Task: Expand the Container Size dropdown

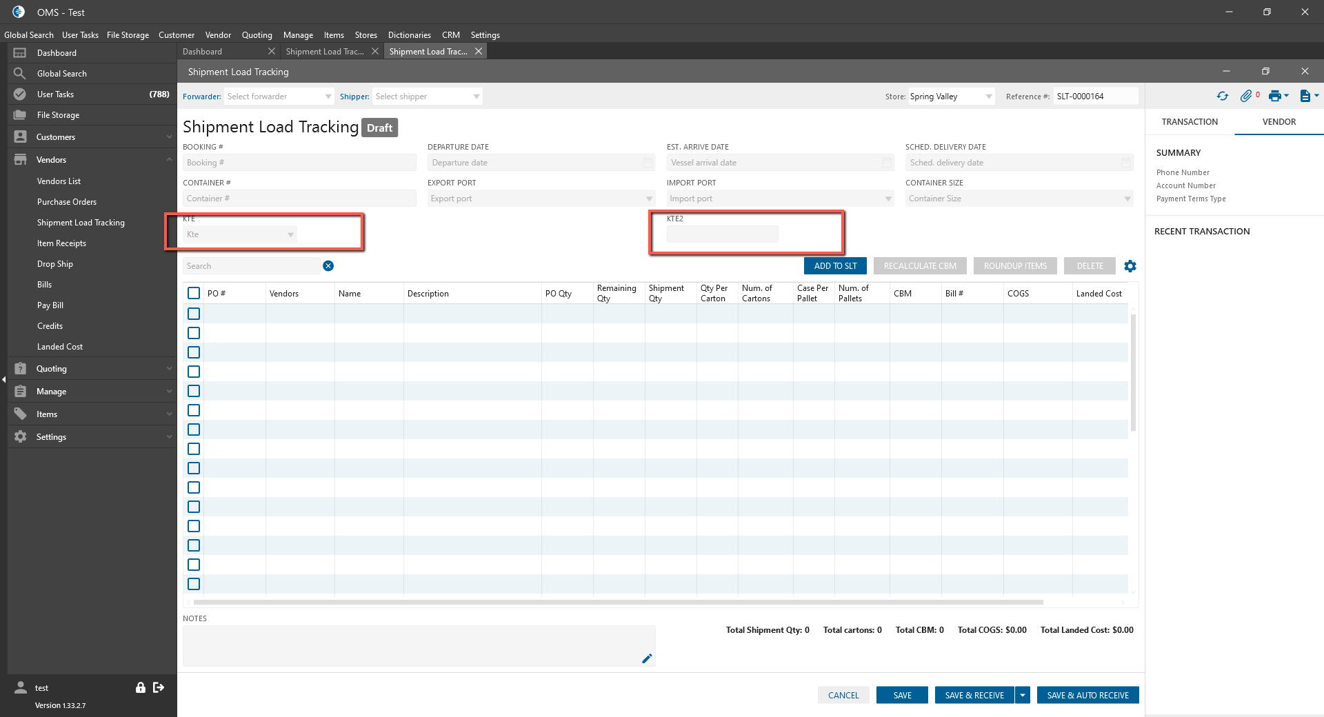Action: click(x=1019, y=199)
